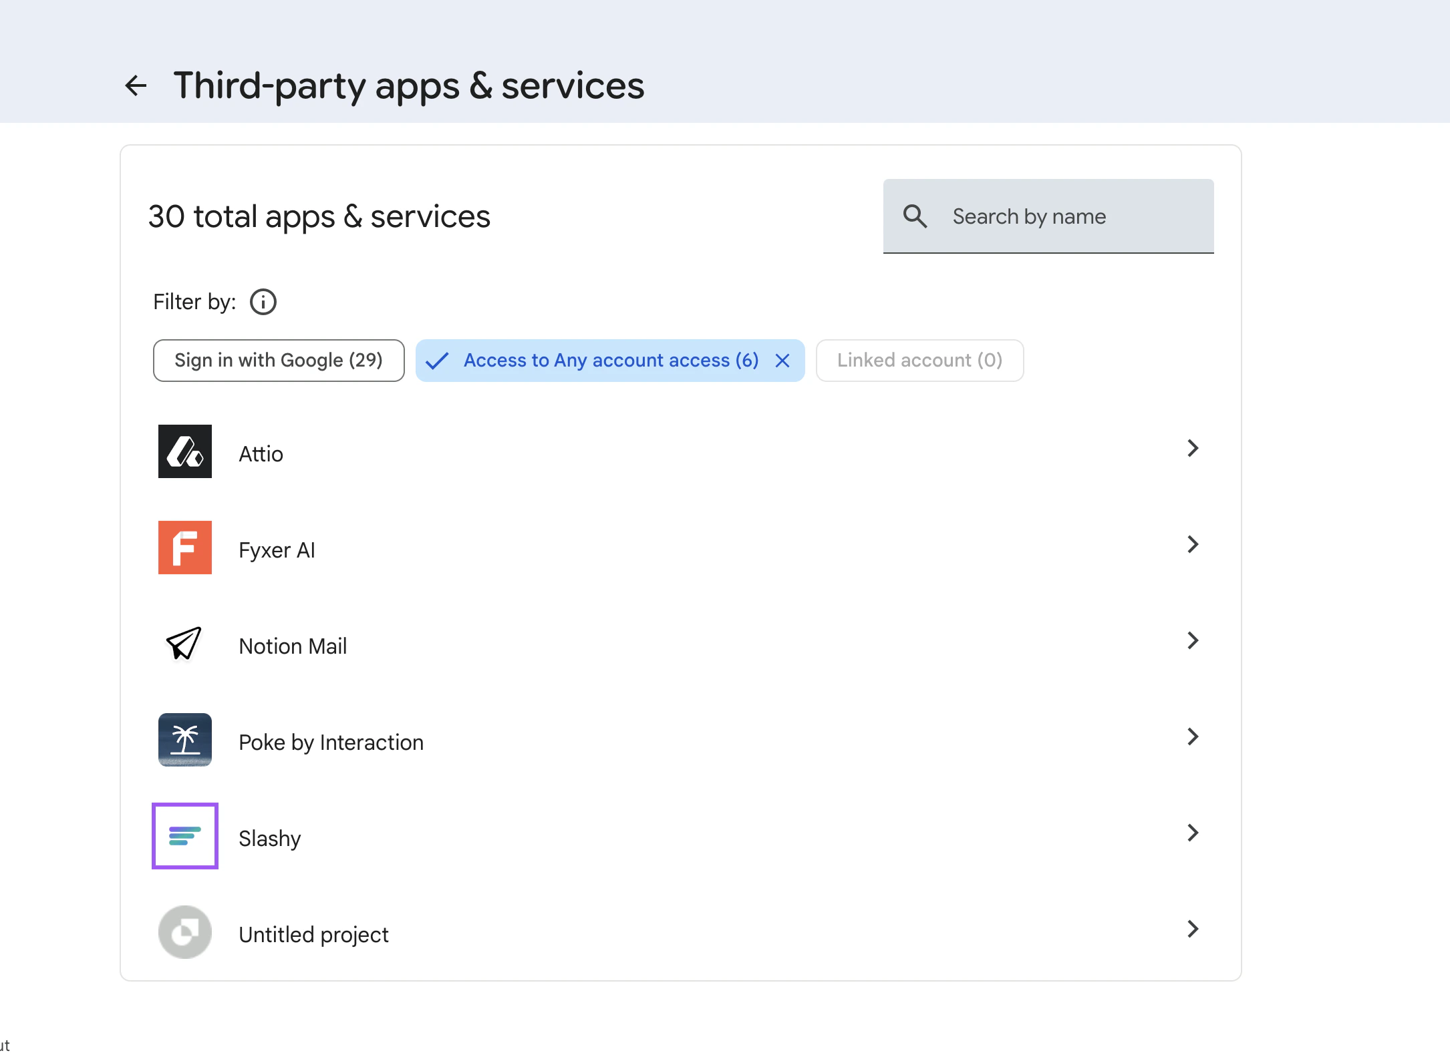Remove the Any account access filter

782,361
